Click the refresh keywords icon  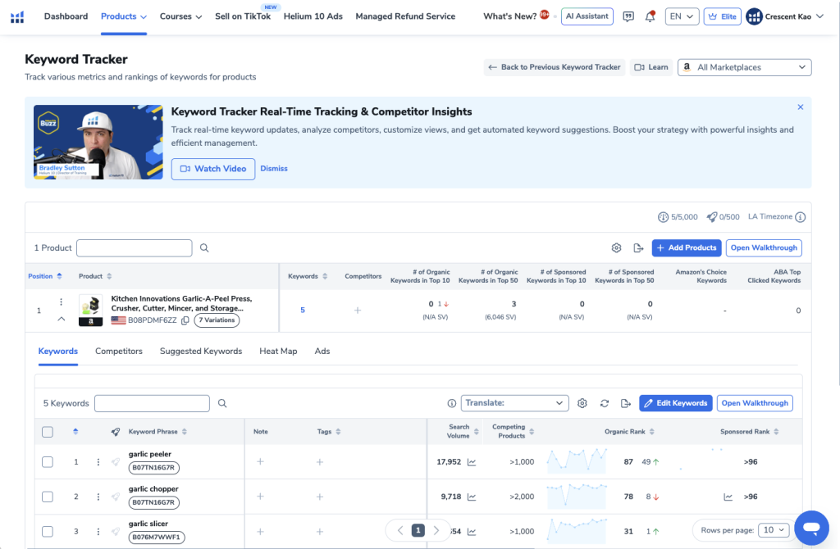pyautogui.click(x=605, y=403)
